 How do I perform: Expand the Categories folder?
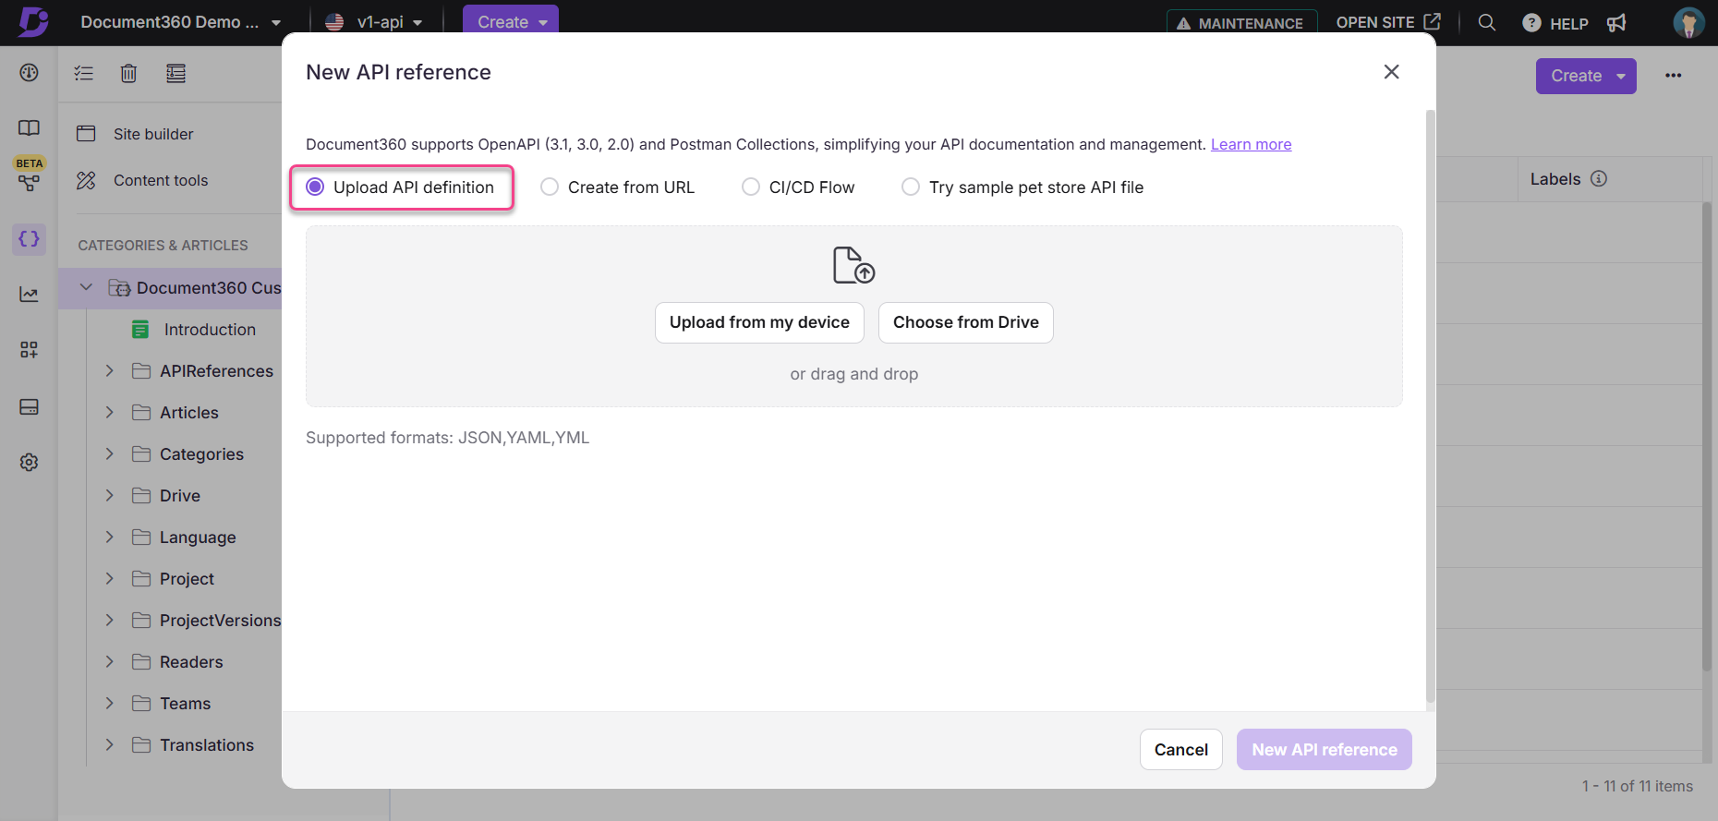109,454
